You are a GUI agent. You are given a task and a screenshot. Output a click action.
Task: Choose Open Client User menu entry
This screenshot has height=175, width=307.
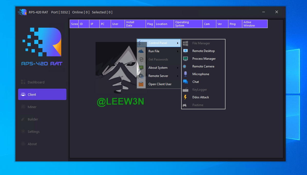(160, 84)
